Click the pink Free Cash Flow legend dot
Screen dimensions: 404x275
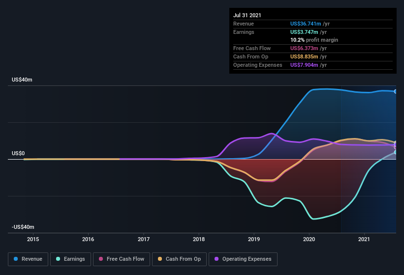click(x=101, y=259)
